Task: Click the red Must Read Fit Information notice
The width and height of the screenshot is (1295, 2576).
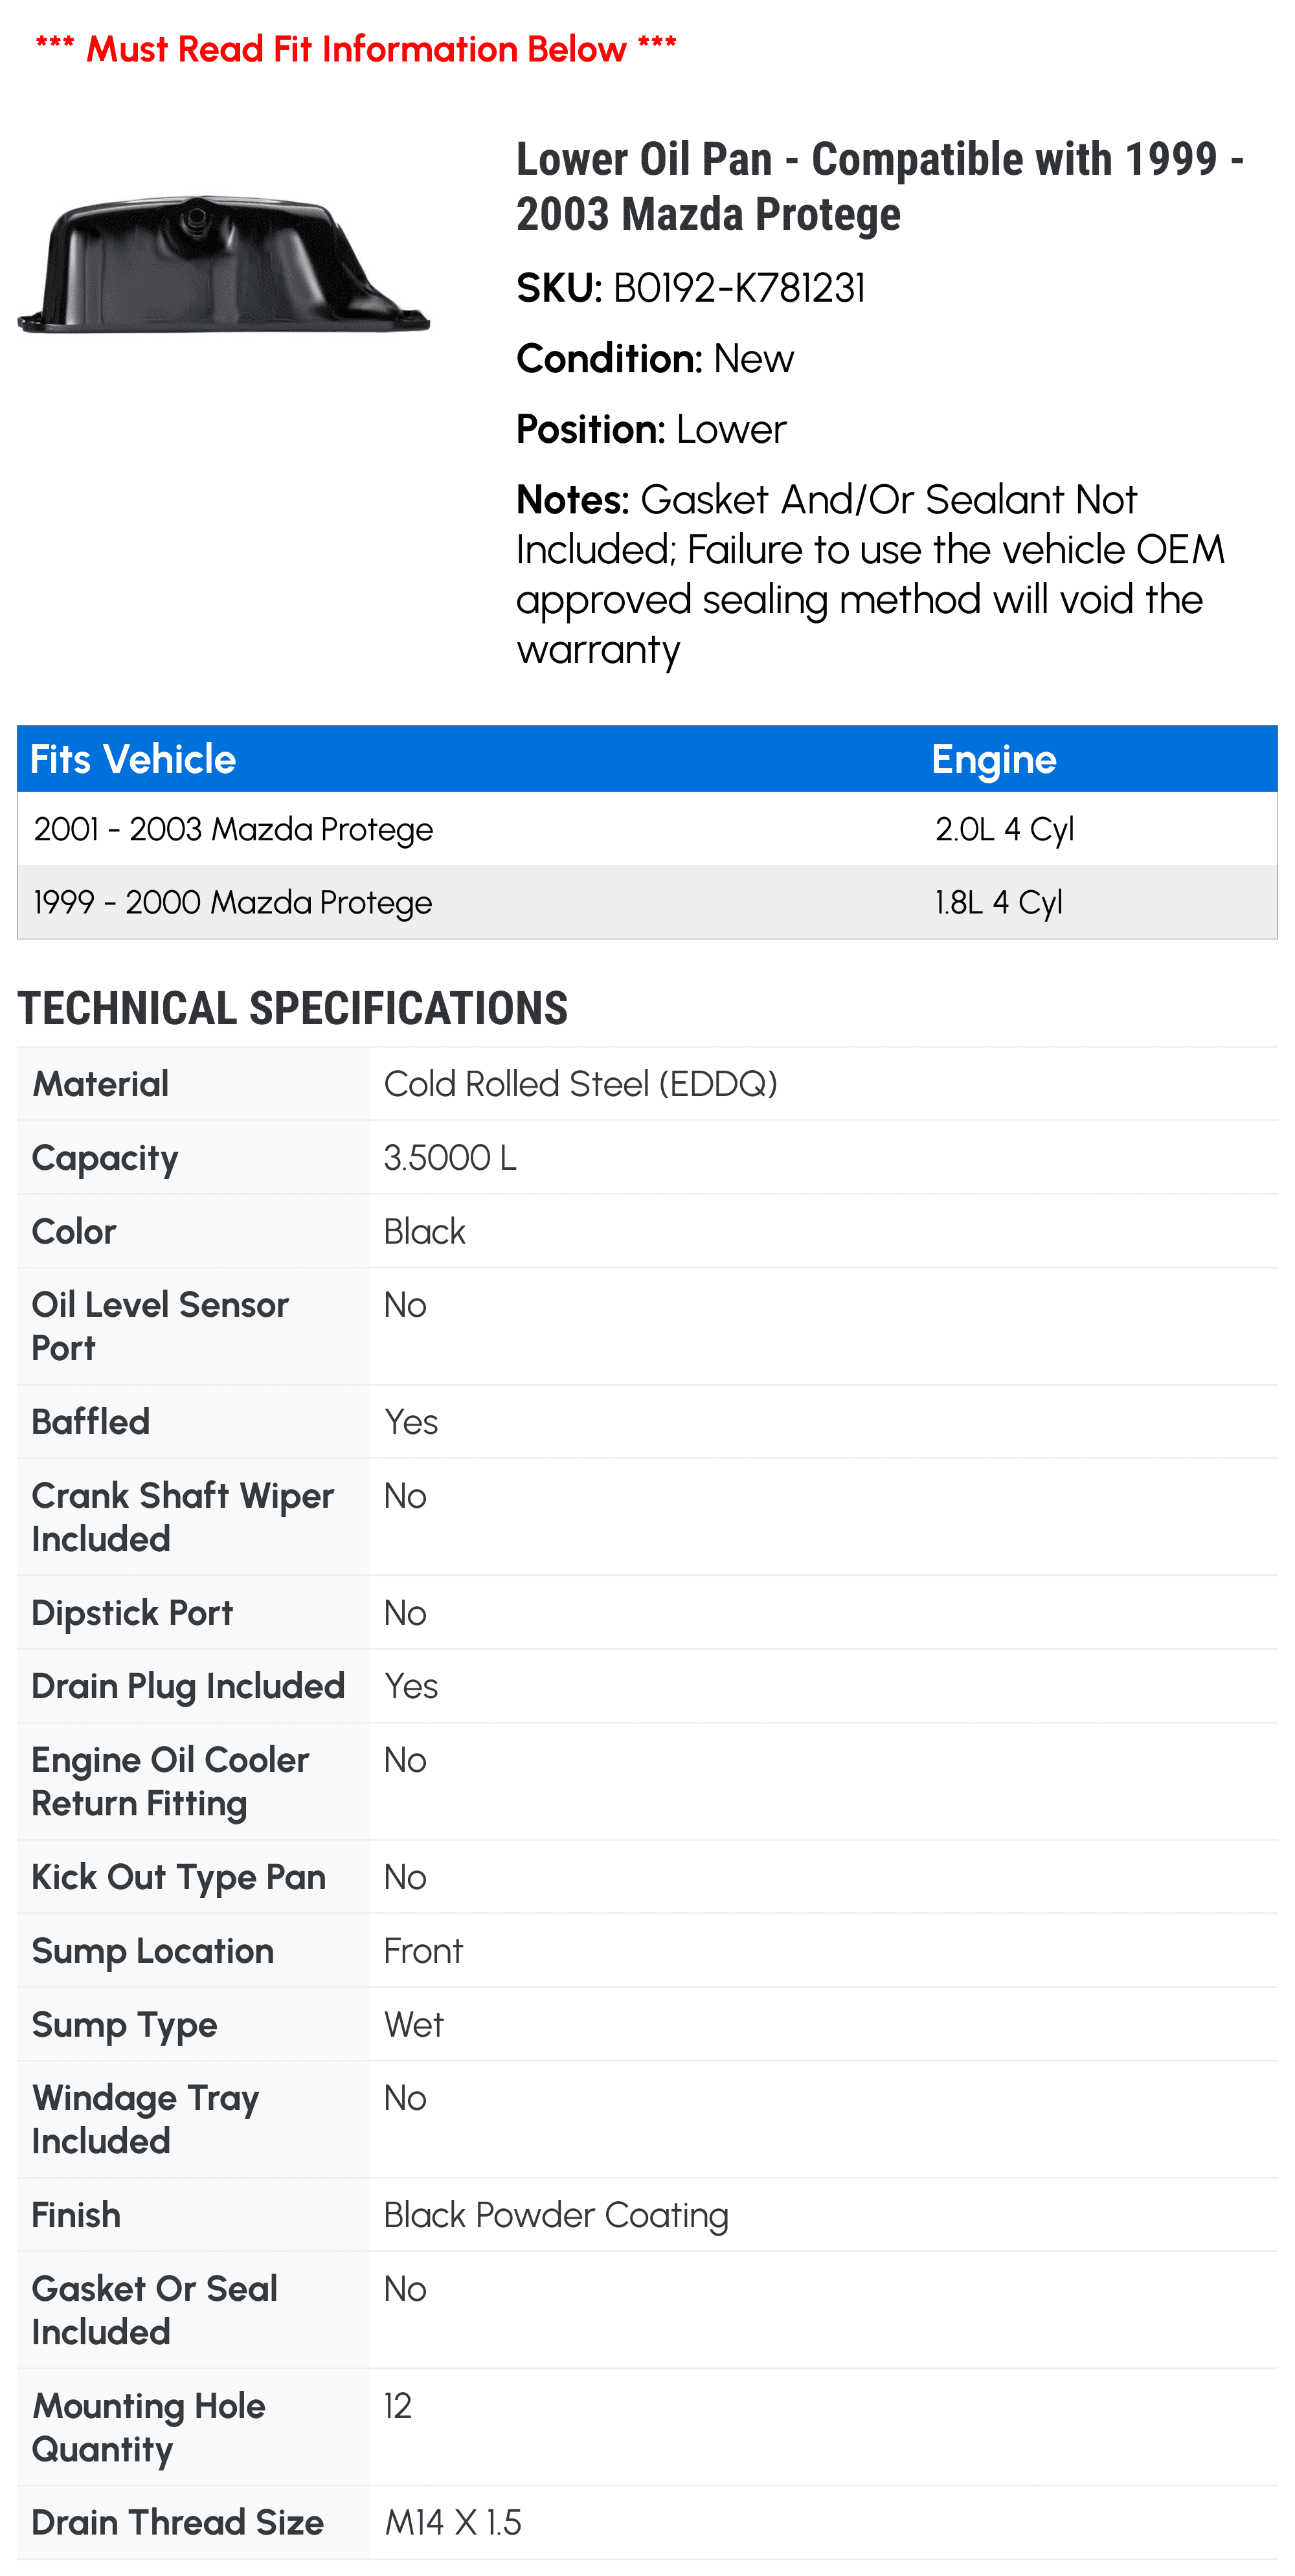Action: (356, 48)
